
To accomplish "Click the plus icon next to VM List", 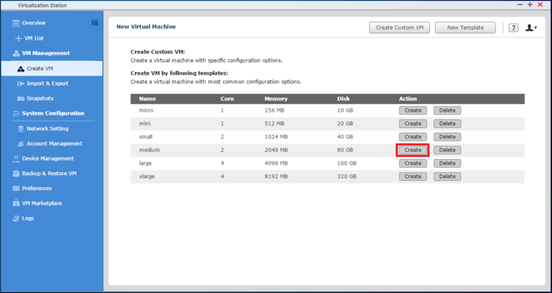I will [18, 38].
